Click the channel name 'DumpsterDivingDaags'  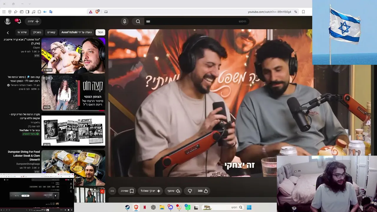[28, 164]
